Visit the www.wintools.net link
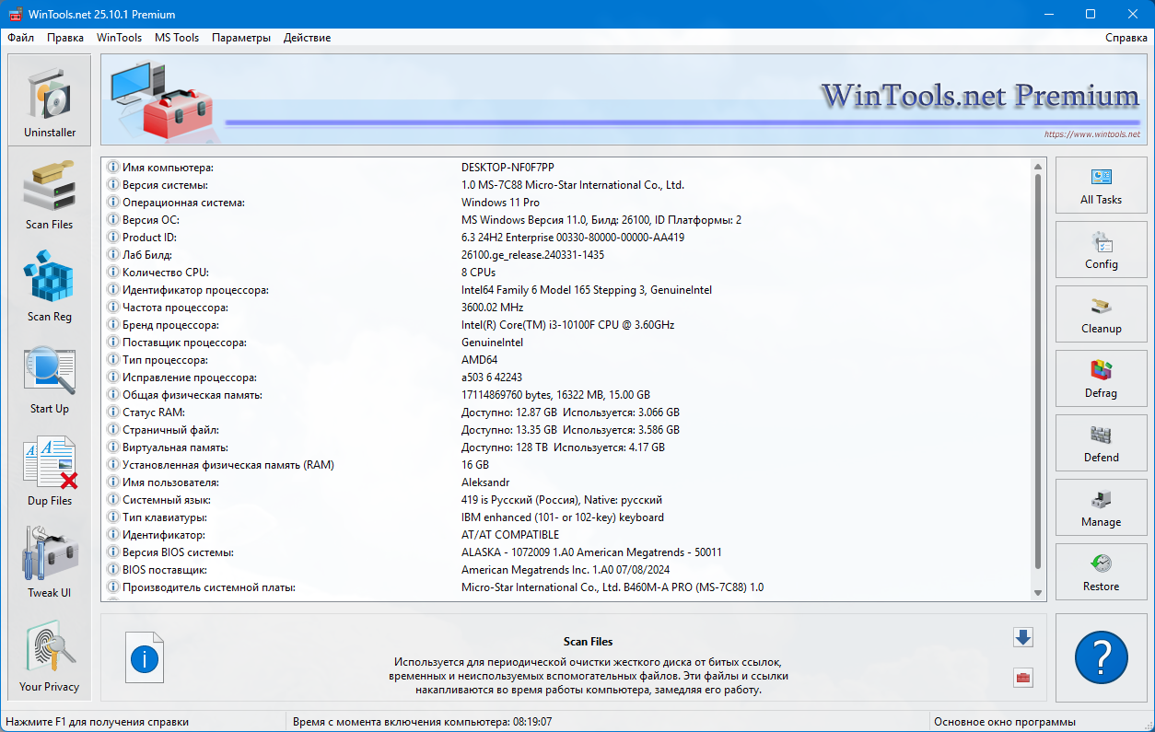Image resolution: width=1155 pixels, height=732 pixels. point(1091,134)
